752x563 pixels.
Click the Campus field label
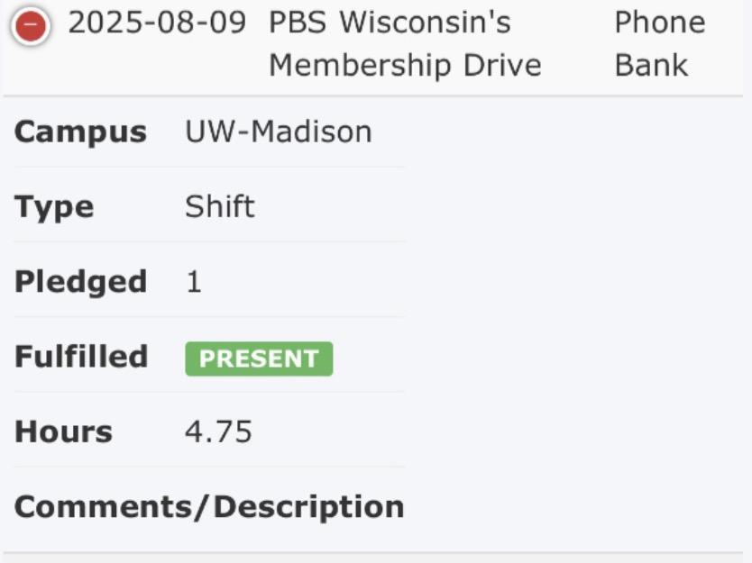(80, 132)
